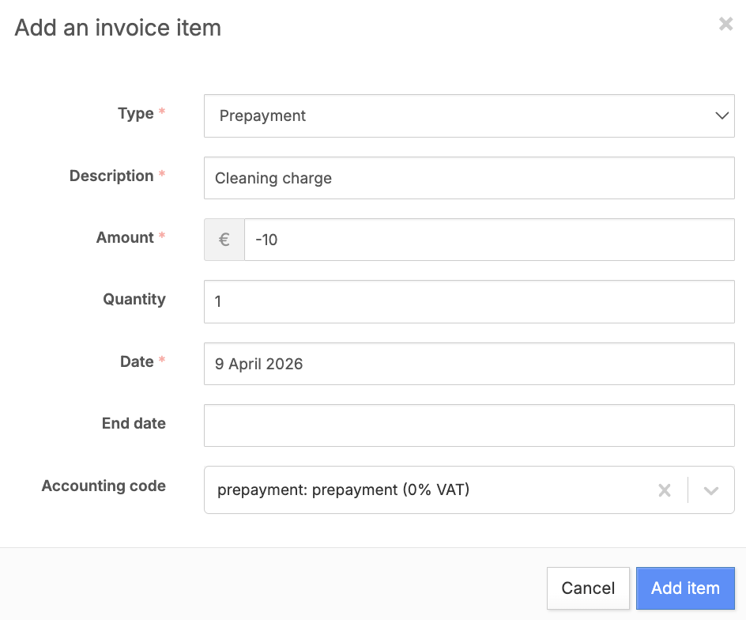This screenshot has width=746, height=620.
Task: Click the Type dropdown arrow
Action: pyautogui.click(x=721, y=115)
